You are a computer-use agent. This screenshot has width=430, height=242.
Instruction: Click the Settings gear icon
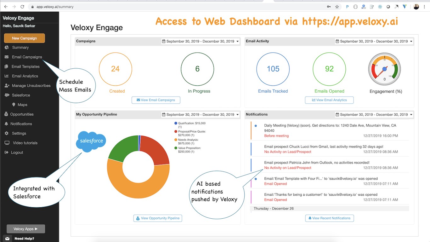7,133
